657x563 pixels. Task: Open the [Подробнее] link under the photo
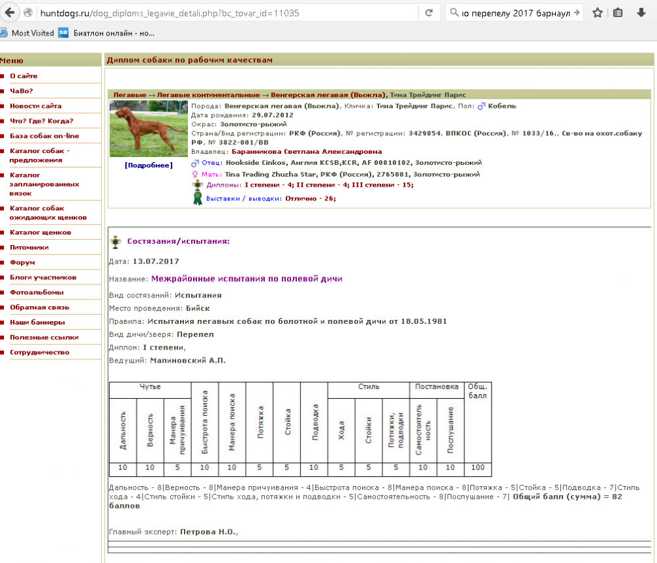point(147,165)
